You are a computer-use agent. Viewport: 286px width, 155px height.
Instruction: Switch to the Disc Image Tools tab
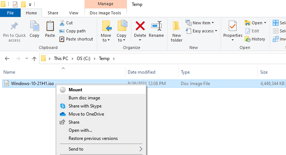pyautogui.click(x=105, y=13)
